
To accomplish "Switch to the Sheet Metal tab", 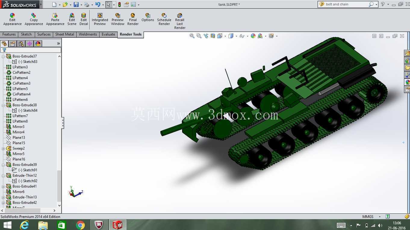I will (x=65, y=34).
